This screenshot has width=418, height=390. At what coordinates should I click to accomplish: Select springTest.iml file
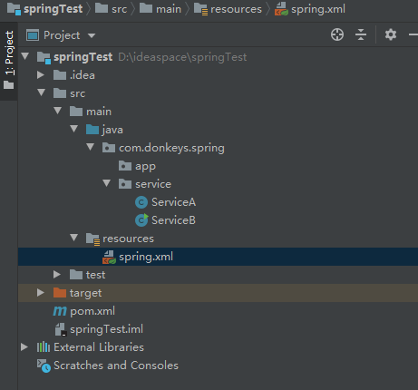(107, 329)
